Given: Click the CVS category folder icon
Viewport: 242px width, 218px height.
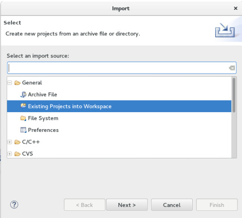Looking at the screenshot, I should click(x=17, y=154).
